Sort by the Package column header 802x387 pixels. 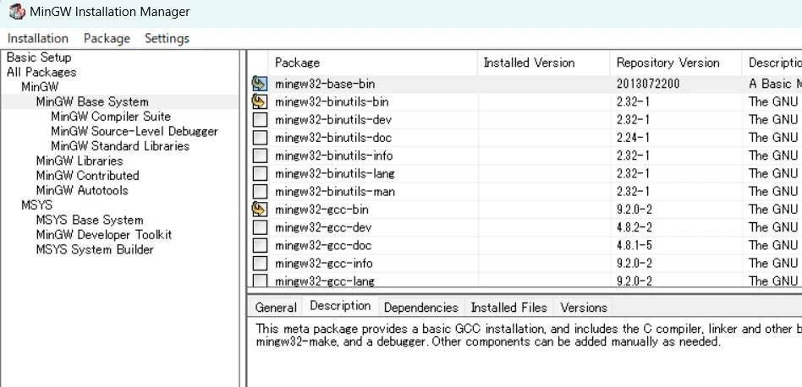(x=372, y=63)
